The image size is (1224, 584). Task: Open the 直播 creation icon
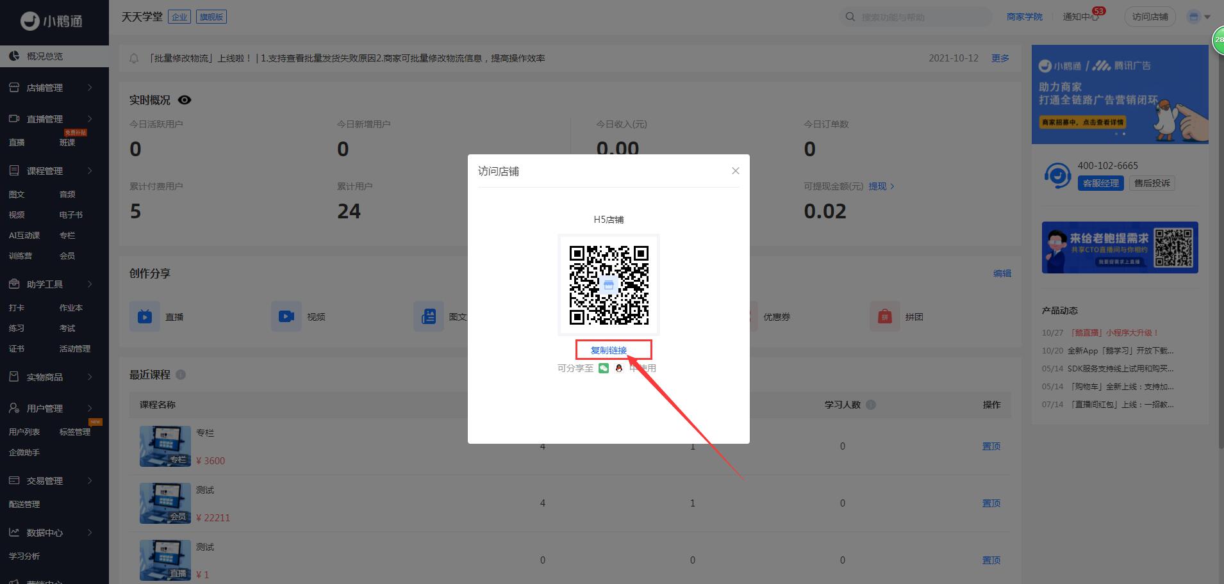tap(145, 316)
